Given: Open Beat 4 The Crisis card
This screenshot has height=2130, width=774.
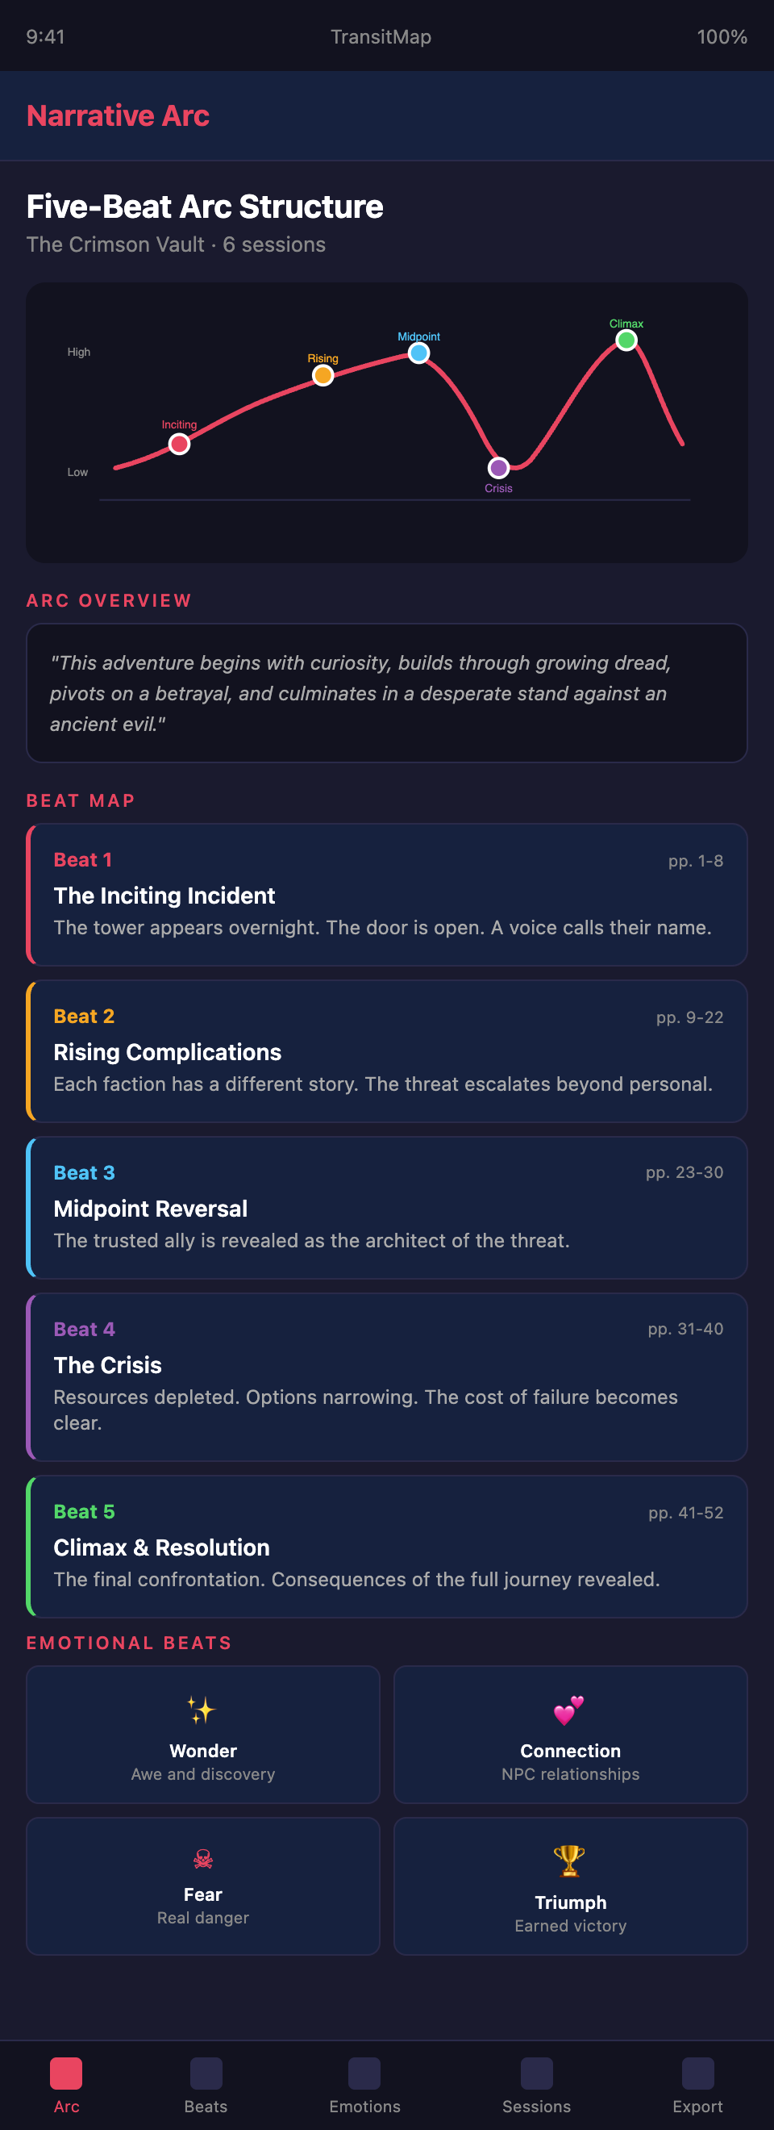Looking at the screenshot, I should tap(386, 1376).
